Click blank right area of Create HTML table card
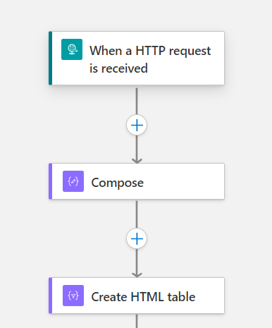This screenshot has width=272, height=328. [209, 296]
